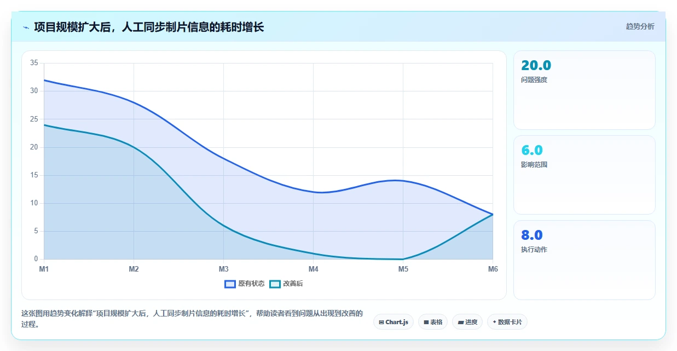677x351 pixels.
Task: Click the M2 axis label
Action: point(134,269)
